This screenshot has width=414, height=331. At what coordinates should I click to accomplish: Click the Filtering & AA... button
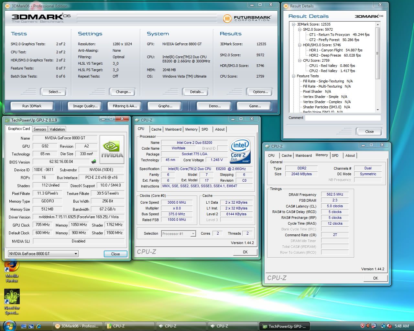pyautogui.click(x=125, y=106)
